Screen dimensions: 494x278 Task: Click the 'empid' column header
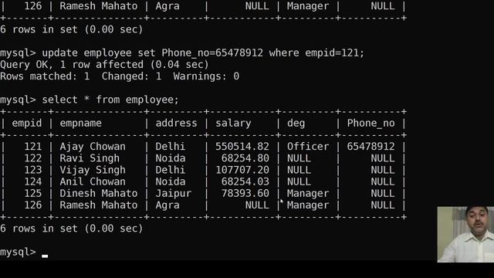click(x=27, y=123)
